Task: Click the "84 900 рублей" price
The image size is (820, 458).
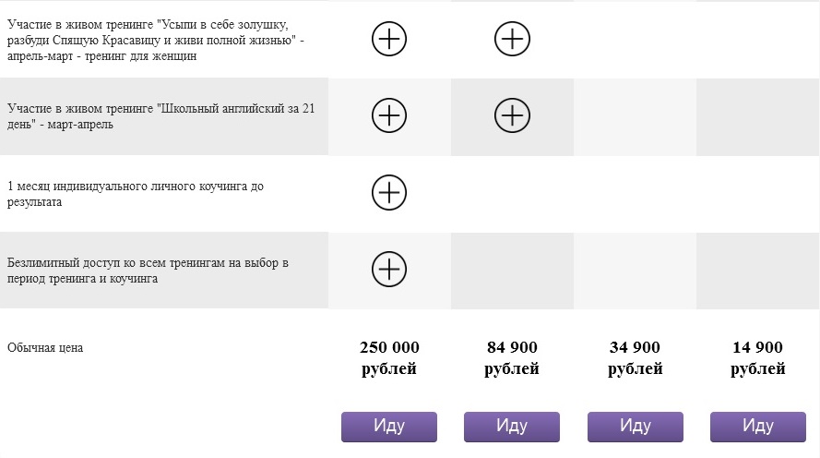Action: click(512, 358)
